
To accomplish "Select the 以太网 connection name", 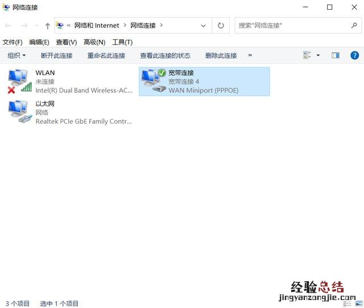I will [x=45, y=104].
